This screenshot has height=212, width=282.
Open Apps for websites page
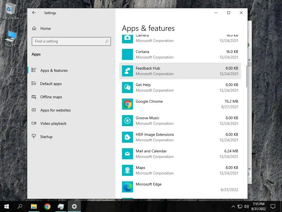tap(55, 110)
